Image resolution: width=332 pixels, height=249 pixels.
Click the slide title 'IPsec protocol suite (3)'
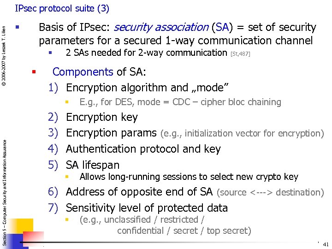pos(62,8)
